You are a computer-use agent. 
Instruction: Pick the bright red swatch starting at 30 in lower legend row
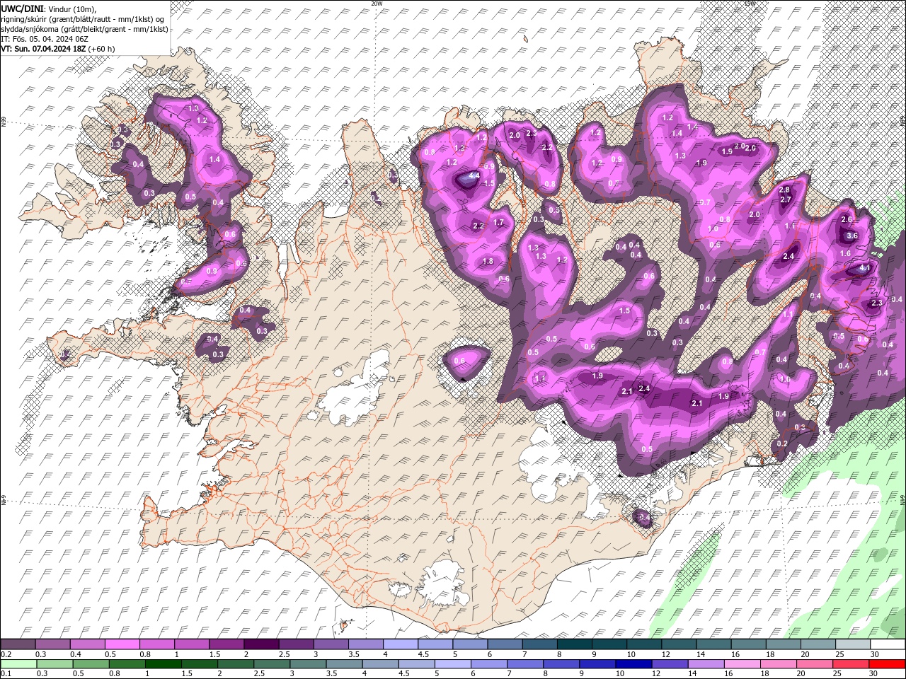[x=888, y=663]
